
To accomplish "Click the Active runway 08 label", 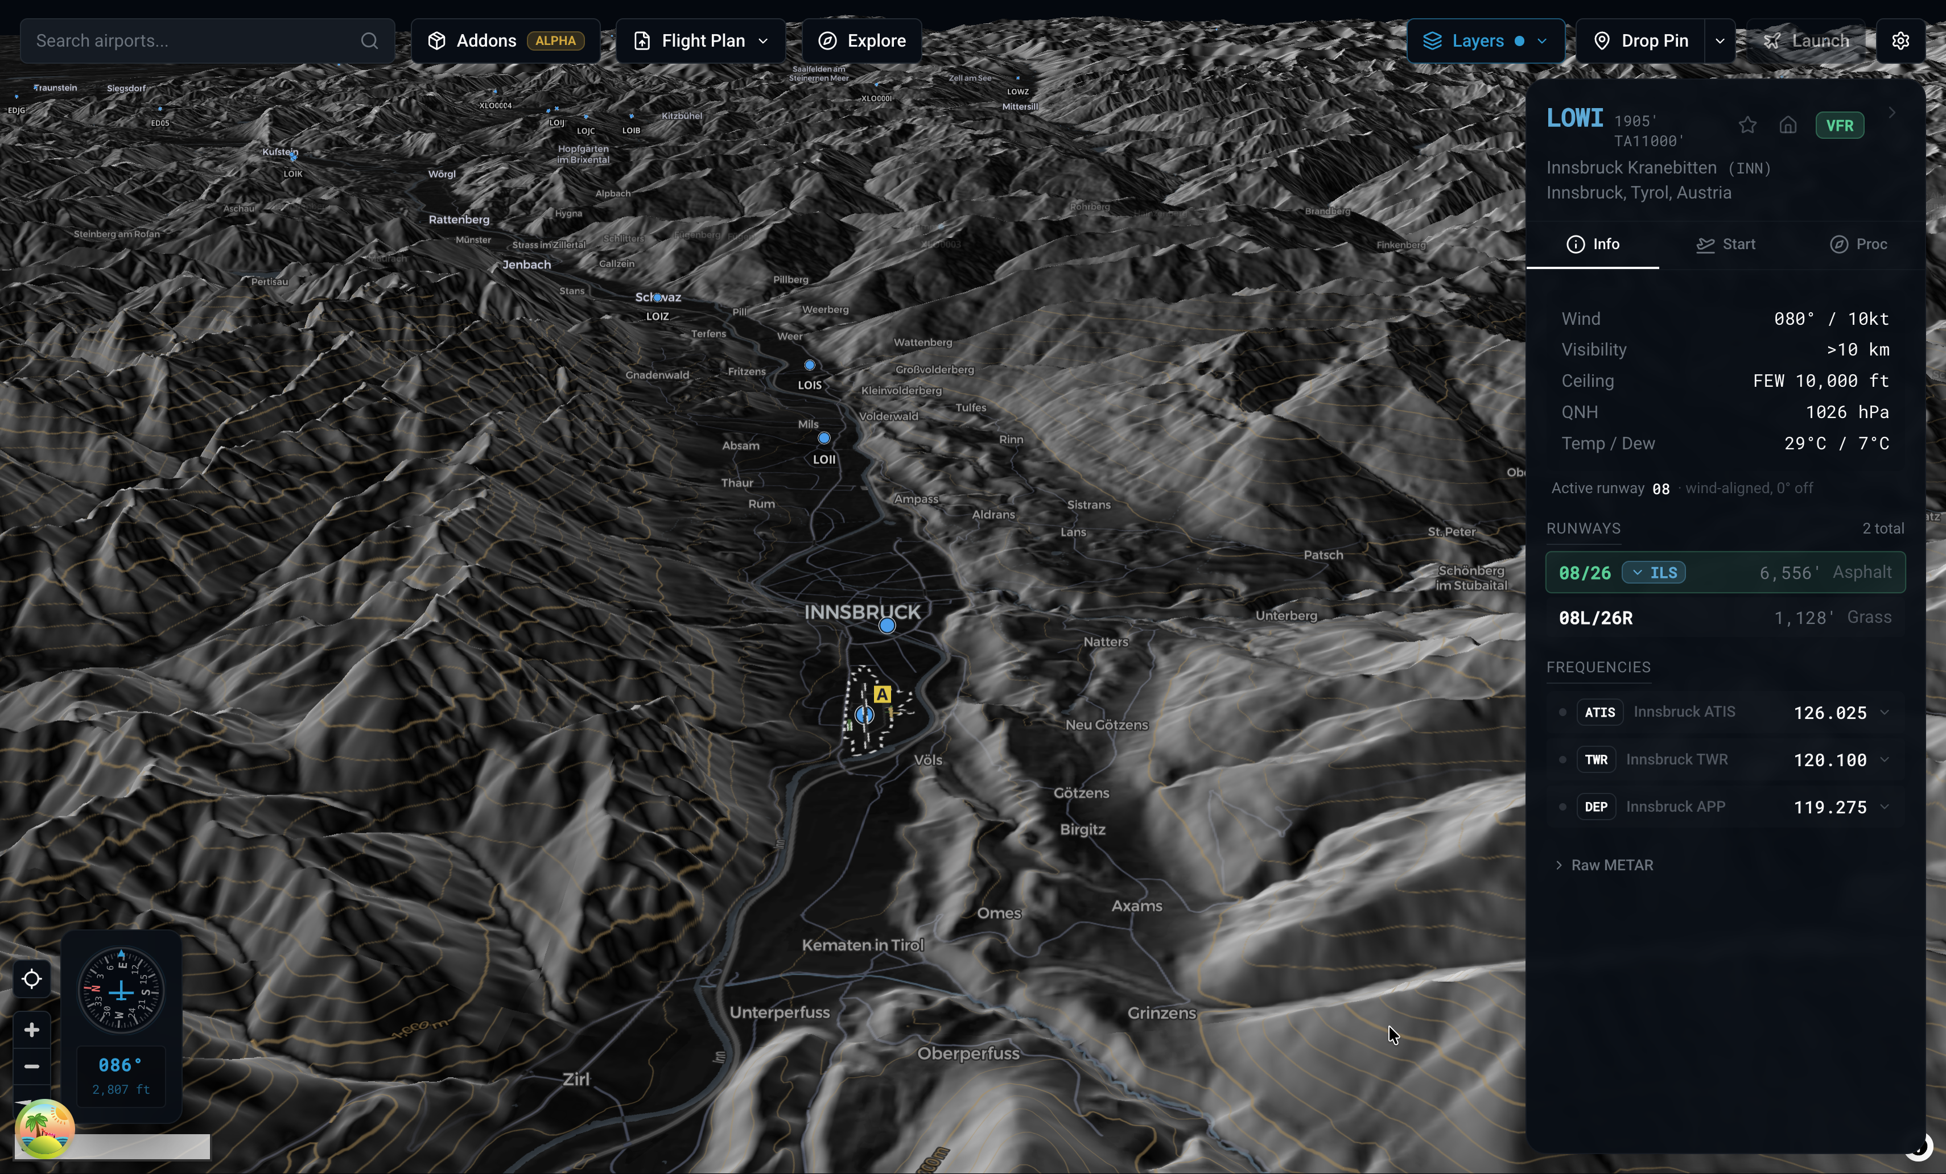I will point(1610,488).
